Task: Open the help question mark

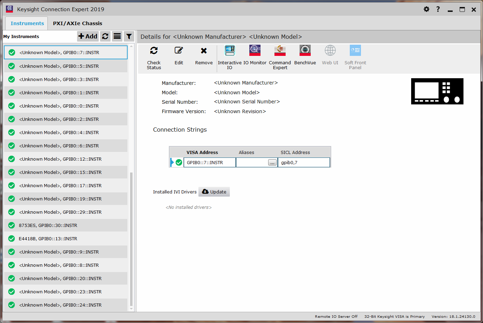Action: (x=438, y=9)
